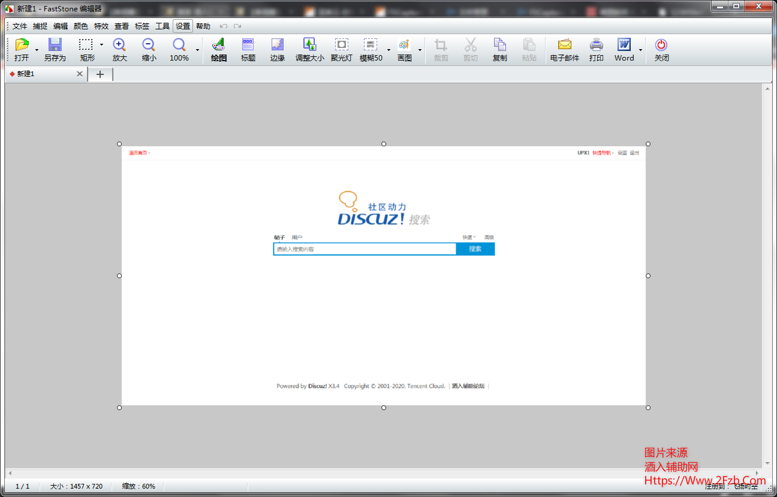Open the 颜色 (Colors) menu
This screenshot has width=777, height=497.
tap(81, 26)
